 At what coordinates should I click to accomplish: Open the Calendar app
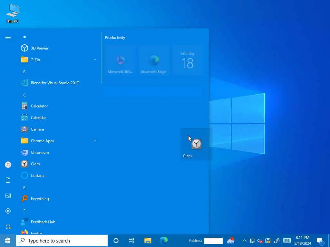click(59, 118)
